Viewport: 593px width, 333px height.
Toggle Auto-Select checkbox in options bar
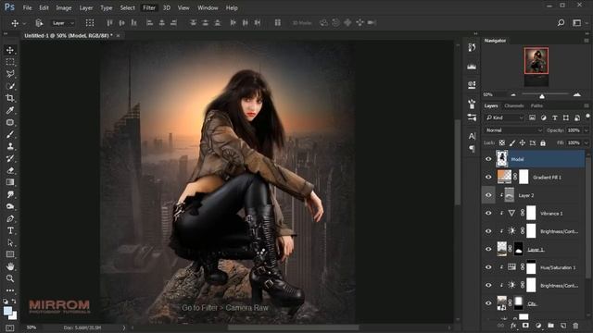[x=39, y=23]
